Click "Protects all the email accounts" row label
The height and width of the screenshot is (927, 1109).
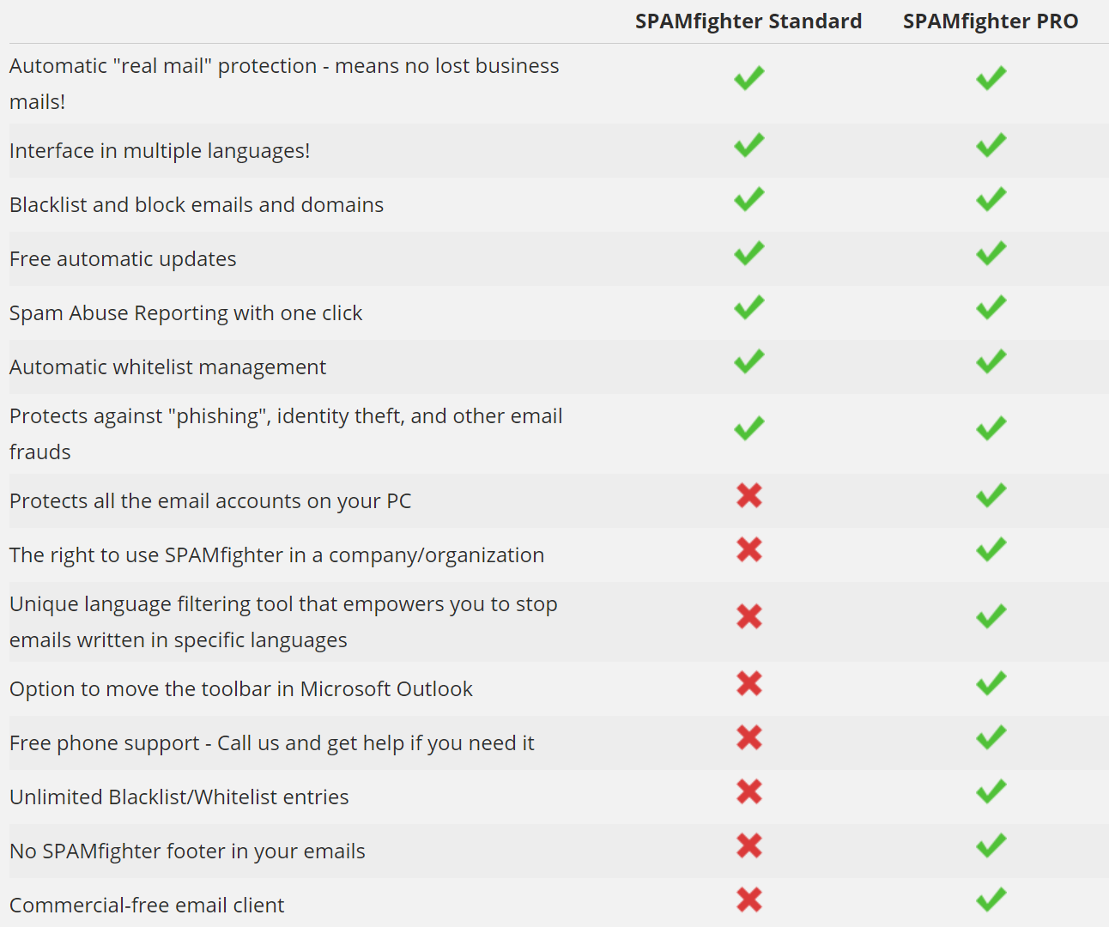[210, 501]
